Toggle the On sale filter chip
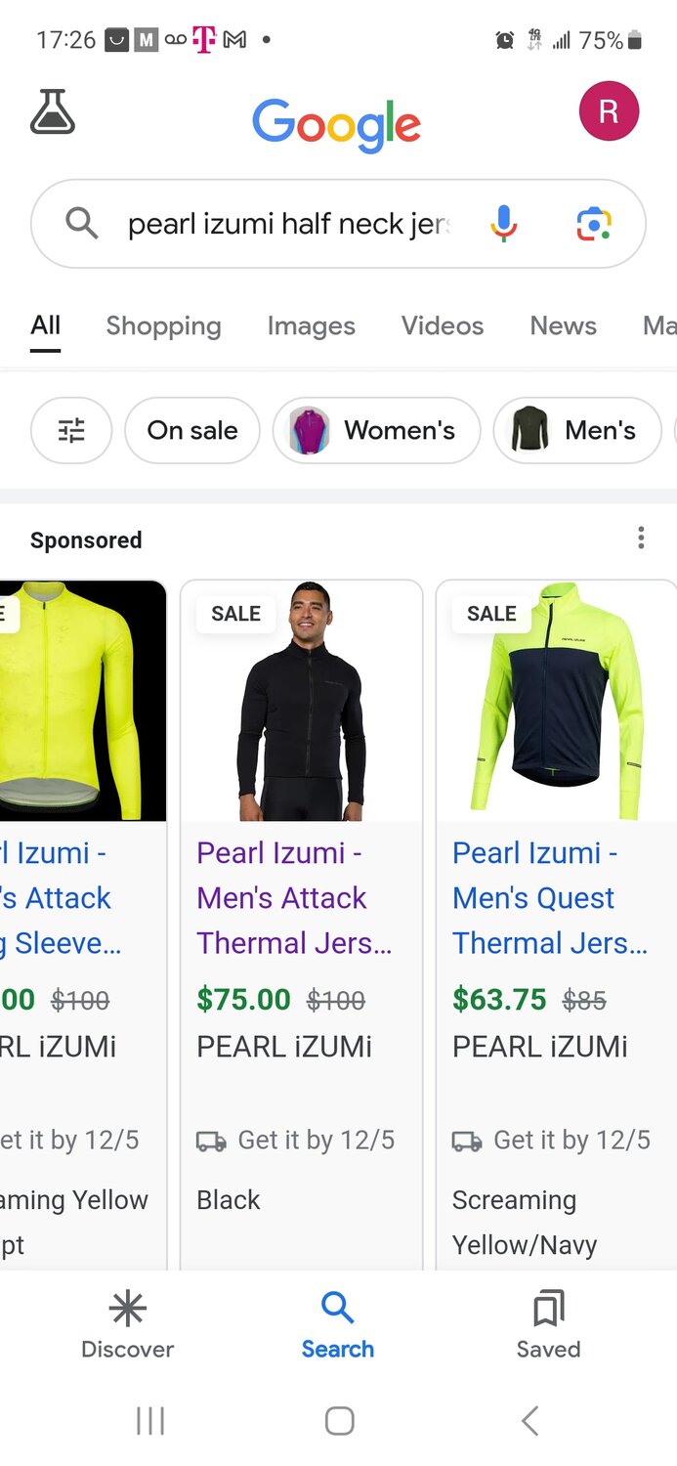Viewport: 677px width, 1466px height. tap(192, 430)
